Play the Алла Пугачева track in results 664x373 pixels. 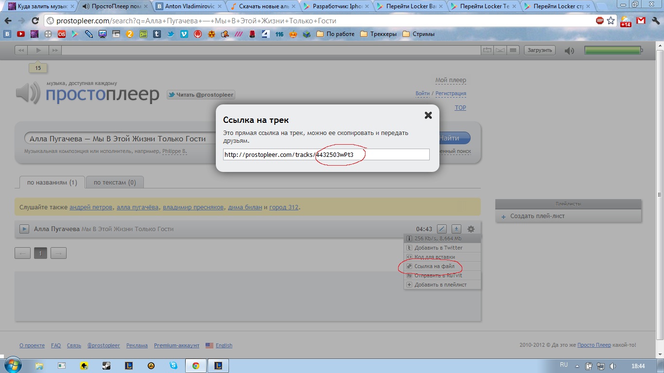tap(24, 229)
